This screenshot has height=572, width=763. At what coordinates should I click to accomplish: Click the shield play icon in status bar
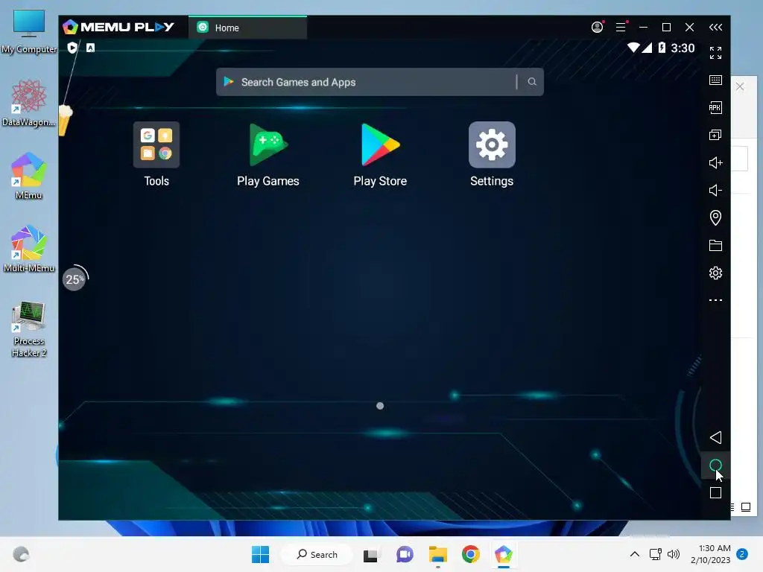[x=72, y=48]
